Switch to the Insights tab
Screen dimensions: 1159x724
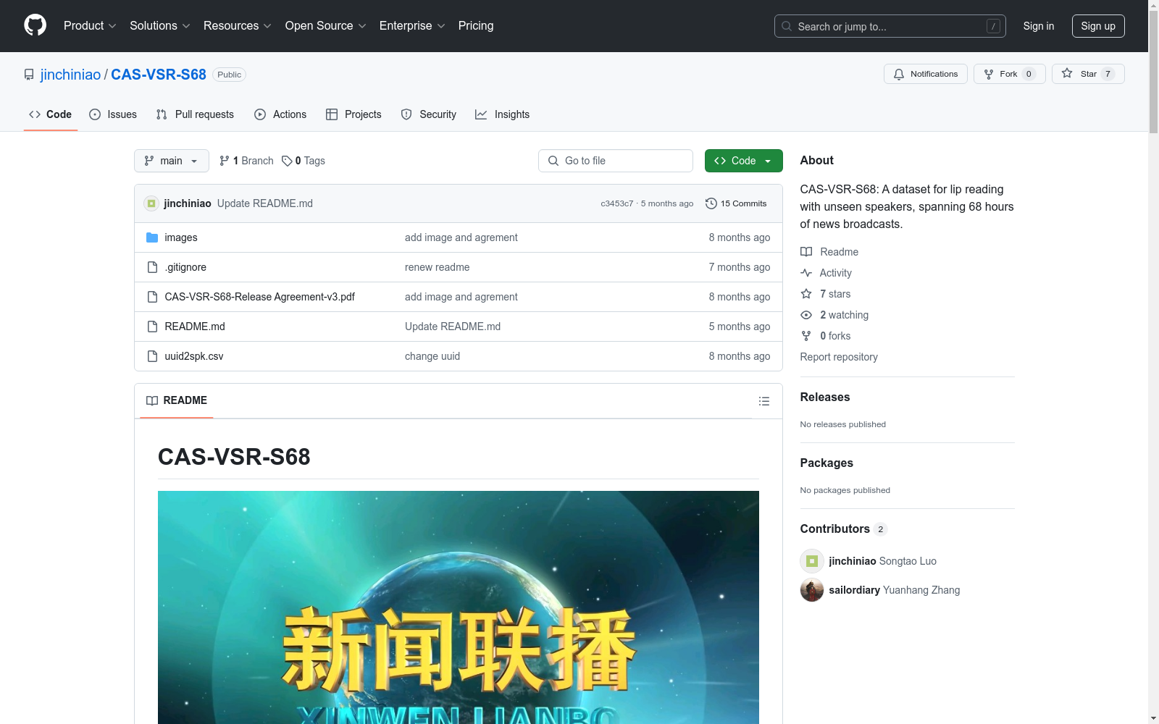[x=502, y=114]
